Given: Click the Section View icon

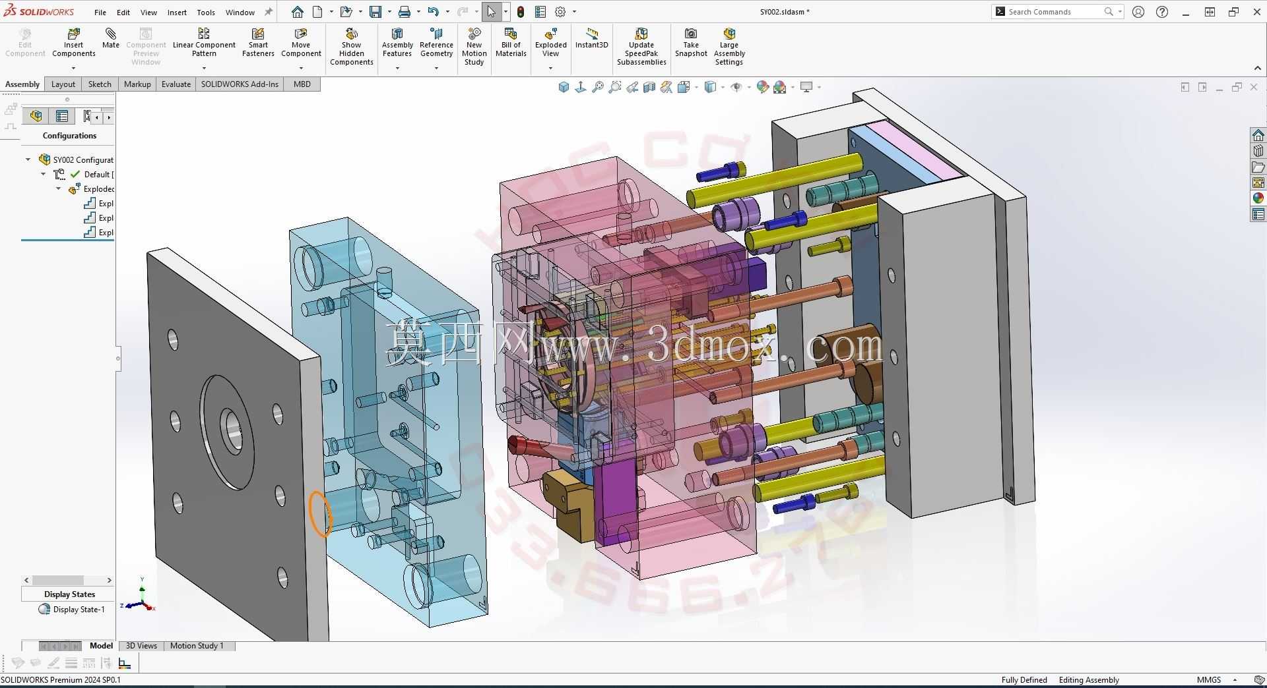Looking at the screenshot, I should pyautogui.click(x=649, y=87).
